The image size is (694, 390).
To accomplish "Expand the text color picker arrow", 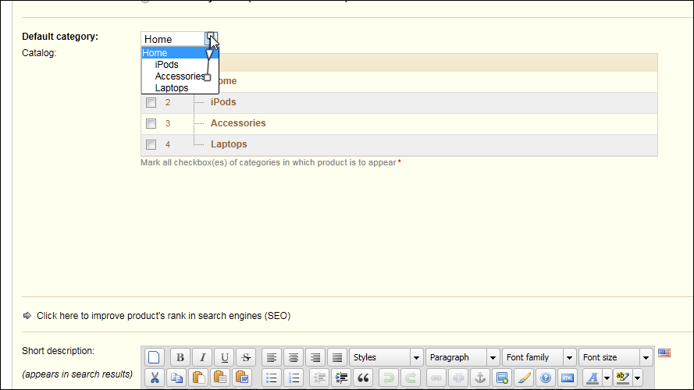I will point(607,378).
